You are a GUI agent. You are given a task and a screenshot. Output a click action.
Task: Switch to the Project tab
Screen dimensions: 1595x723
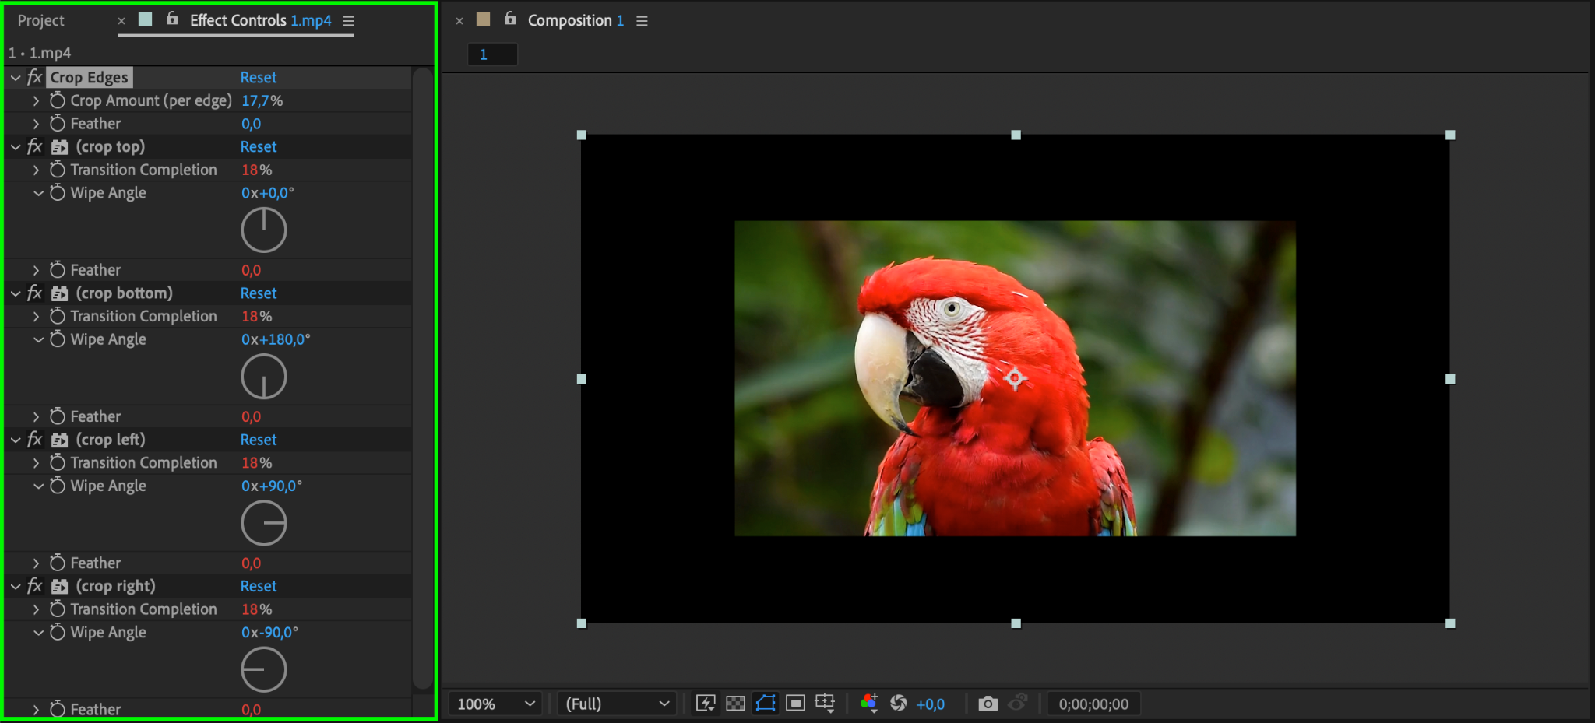41,21
